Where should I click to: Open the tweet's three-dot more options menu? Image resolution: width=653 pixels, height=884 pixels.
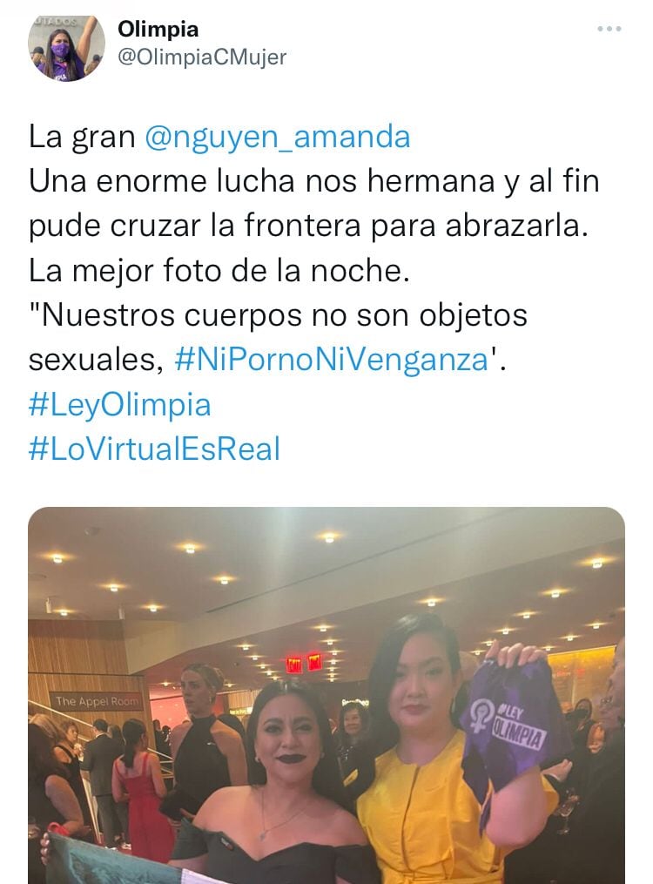point(609,29)
